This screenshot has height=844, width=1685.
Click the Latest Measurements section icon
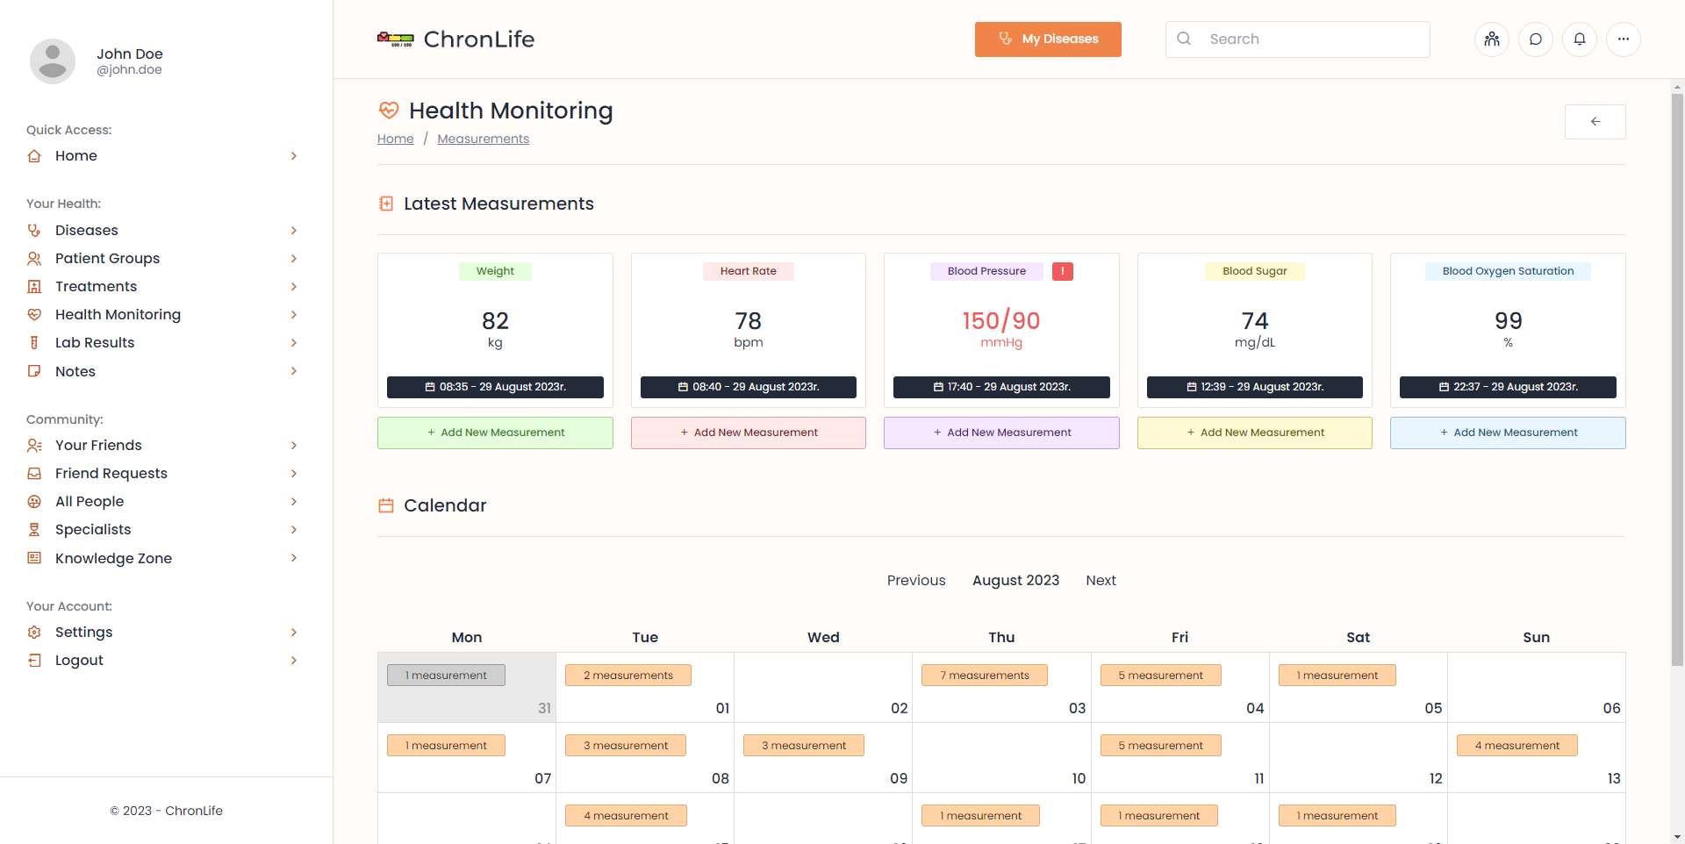(386, 204)
